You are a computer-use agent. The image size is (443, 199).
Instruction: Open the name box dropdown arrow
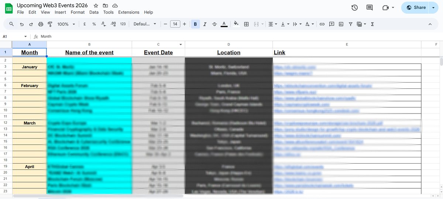coord(25,36)
